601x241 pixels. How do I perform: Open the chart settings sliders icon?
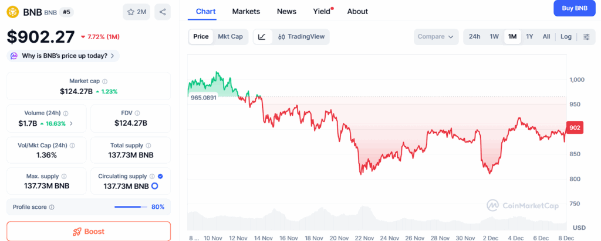pyautogui.click(x=586, y=36)
